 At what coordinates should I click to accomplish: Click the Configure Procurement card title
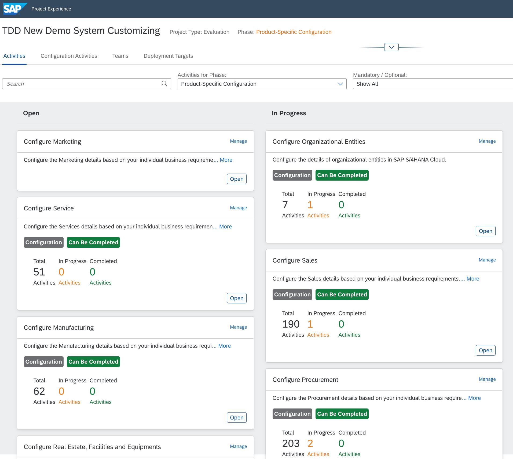[305, 380]
